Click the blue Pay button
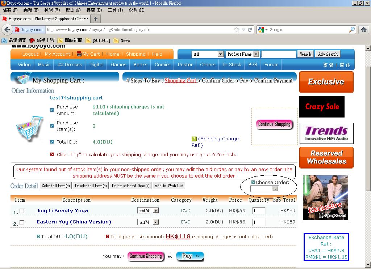 190,256
